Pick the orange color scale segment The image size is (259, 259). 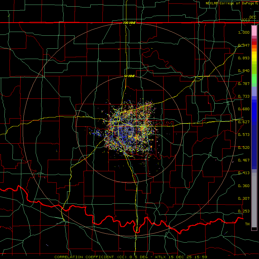click(x=254, y=50)
